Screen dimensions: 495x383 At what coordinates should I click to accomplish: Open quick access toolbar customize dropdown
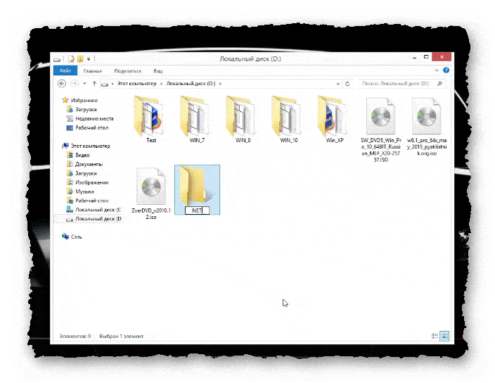pyautogui.click(x=89, y=58)
